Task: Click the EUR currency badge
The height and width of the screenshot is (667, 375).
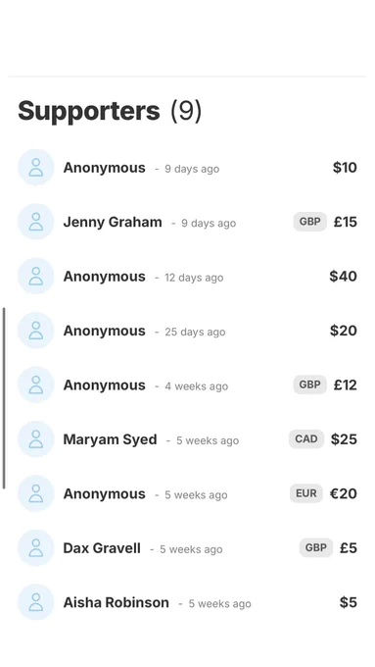Action: (x=306, y=493)
